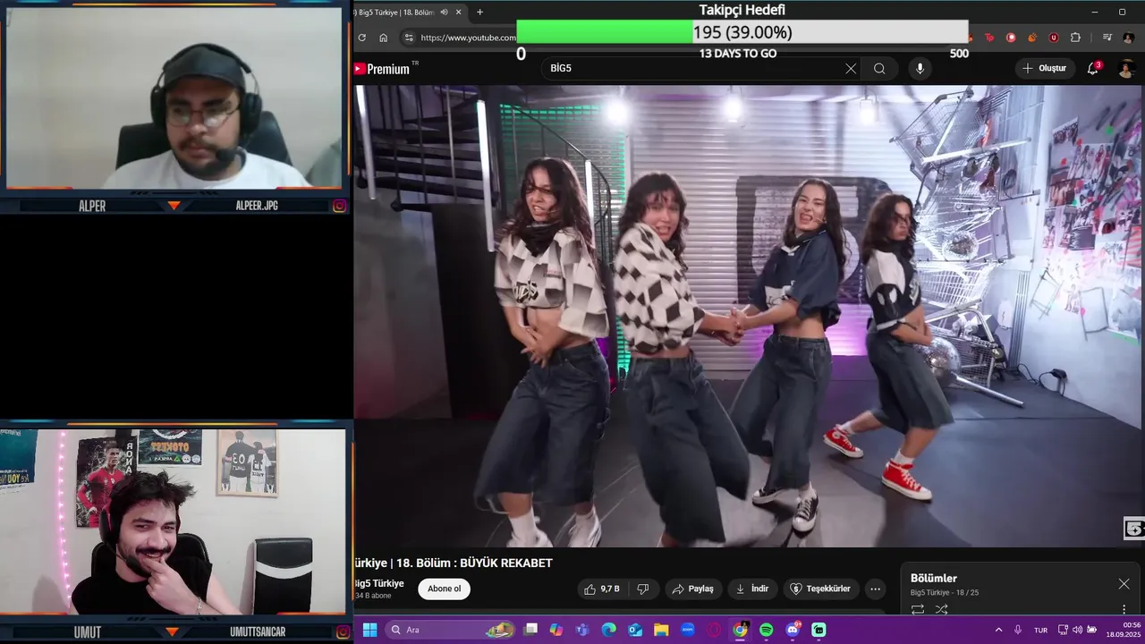
Task: Open a new browser tab
Action: point(479,13)
